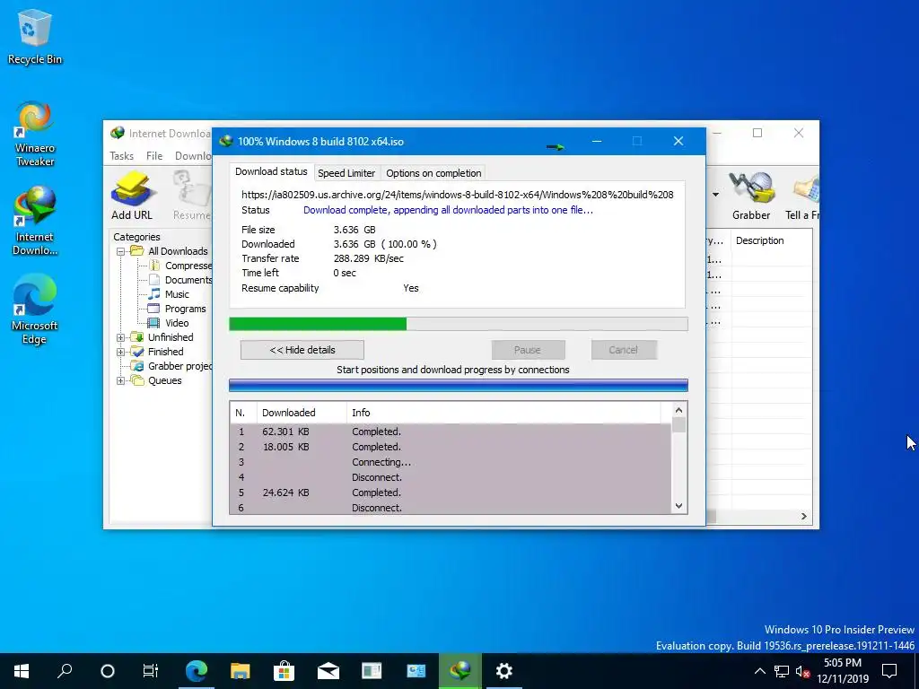Switch to the Speed Limiter tab
The image size is (919, 689).
[346, 173]
